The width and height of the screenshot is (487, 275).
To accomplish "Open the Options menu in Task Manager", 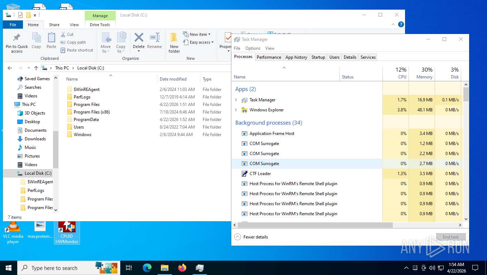I will [x=253, y=48].
